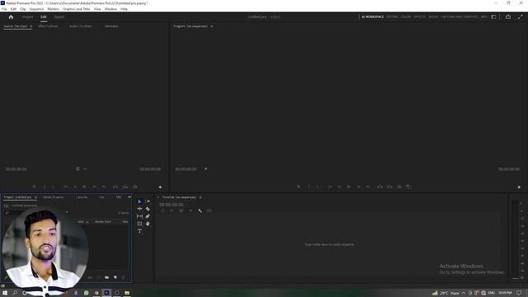Open Graphics and Titles menu

click(x=77, y=9)
